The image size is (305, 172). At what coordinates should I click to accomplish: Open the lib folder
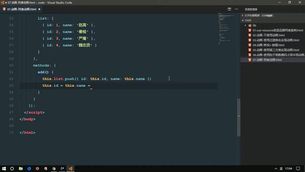[x=254, y=25]
